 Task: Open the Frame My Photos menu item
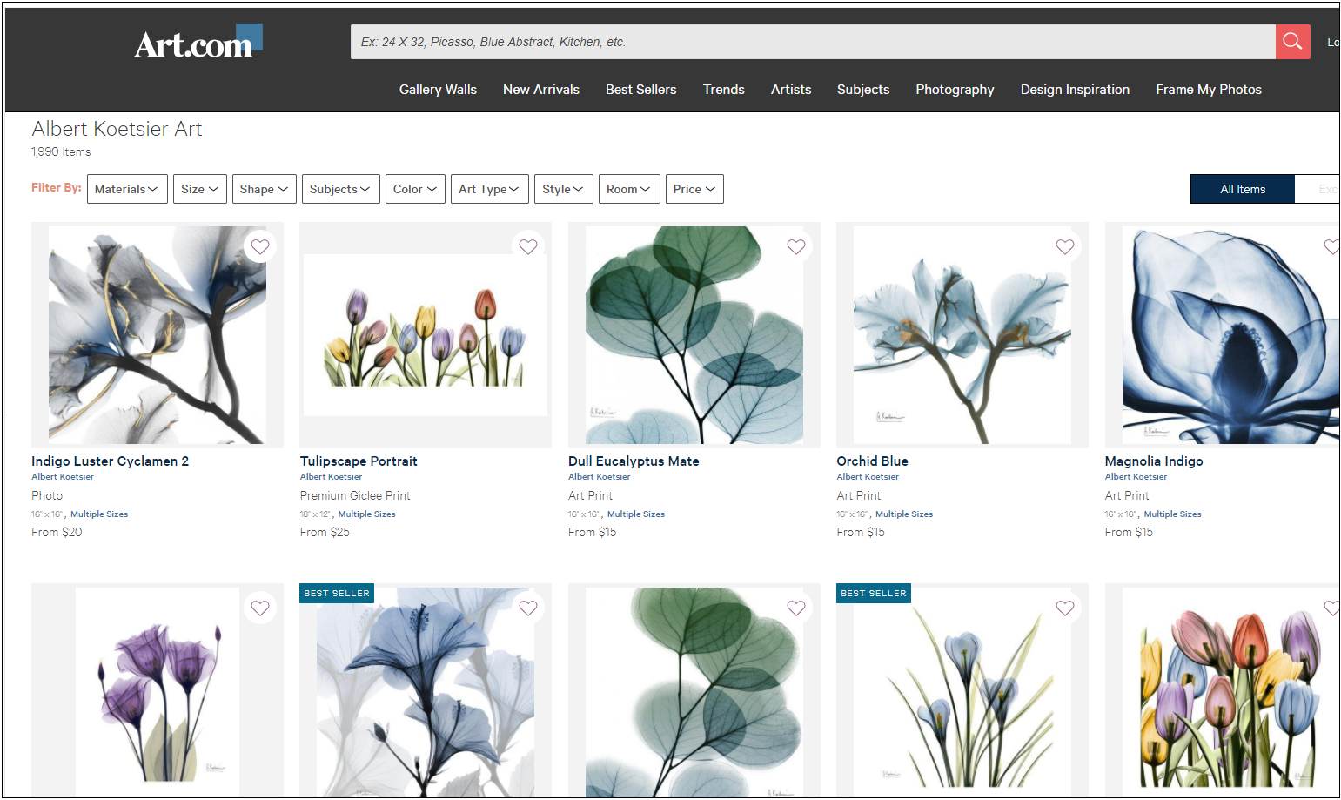click(1208, 90)
